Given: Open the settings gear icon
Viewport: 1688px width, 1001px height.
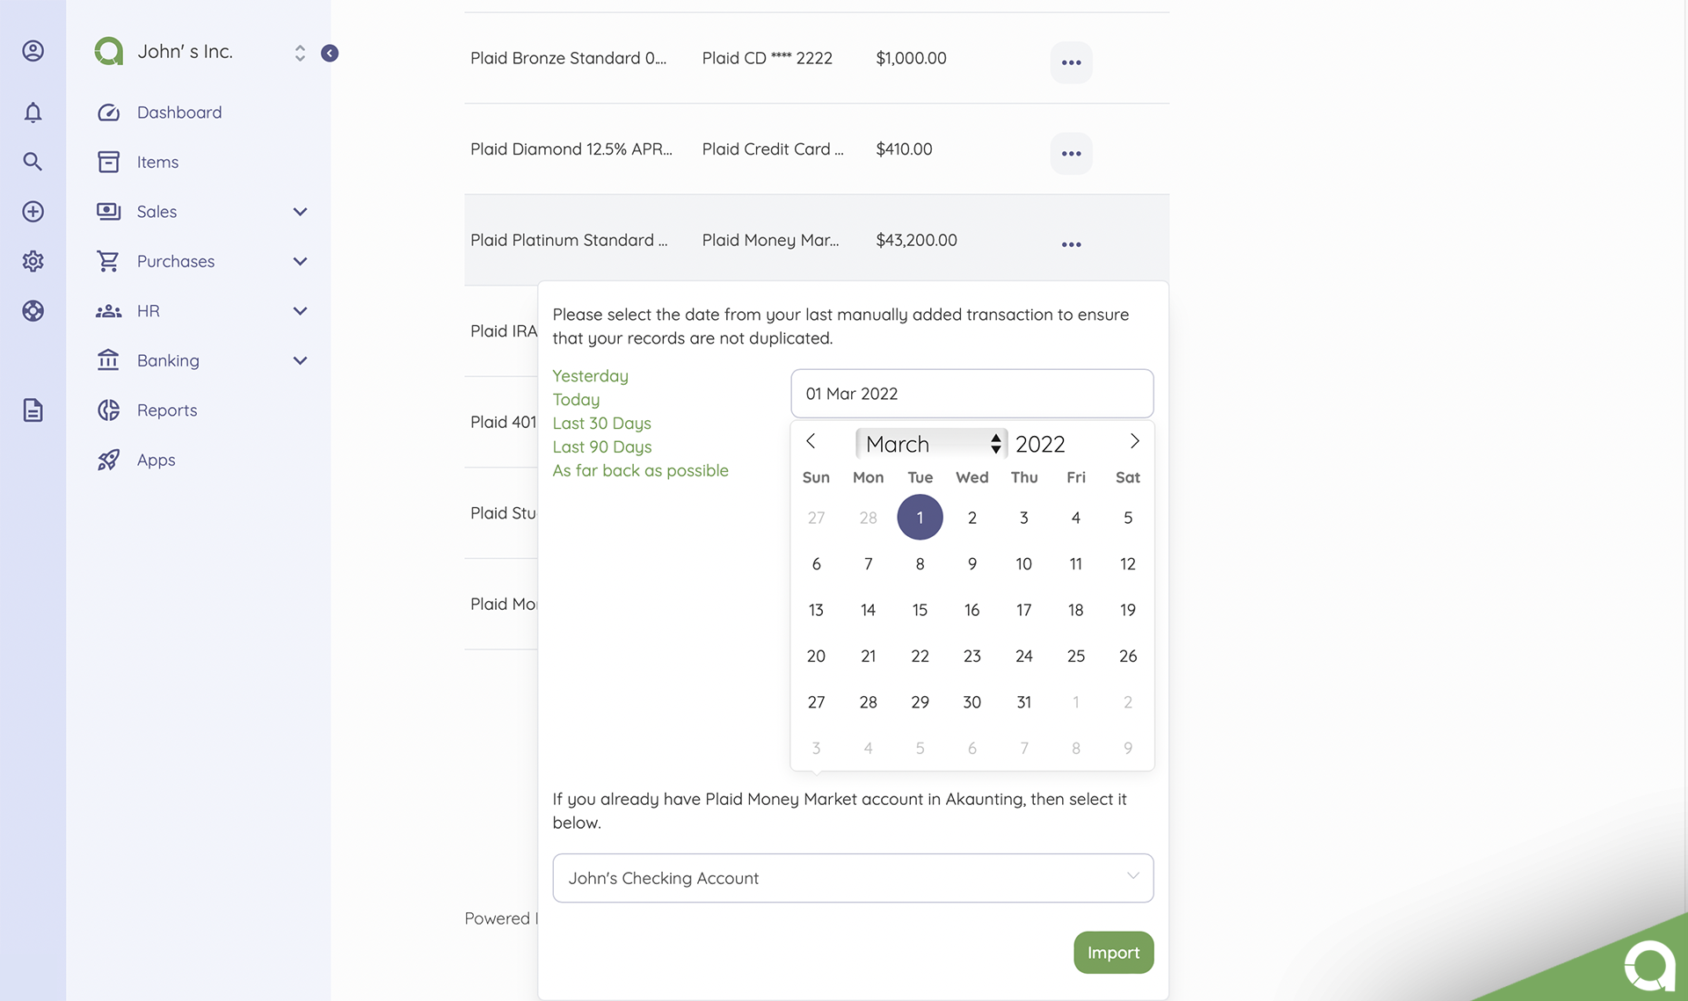Looking at the screenshot, I should pos(33,261).
